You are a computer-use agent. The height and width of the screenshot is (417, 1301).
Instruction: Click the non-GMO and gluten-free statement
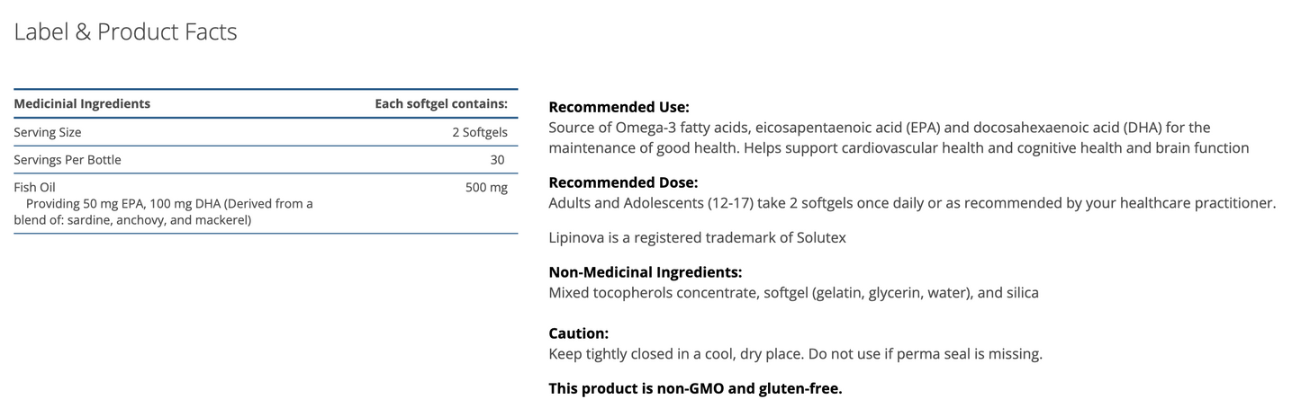coord(695,389)
